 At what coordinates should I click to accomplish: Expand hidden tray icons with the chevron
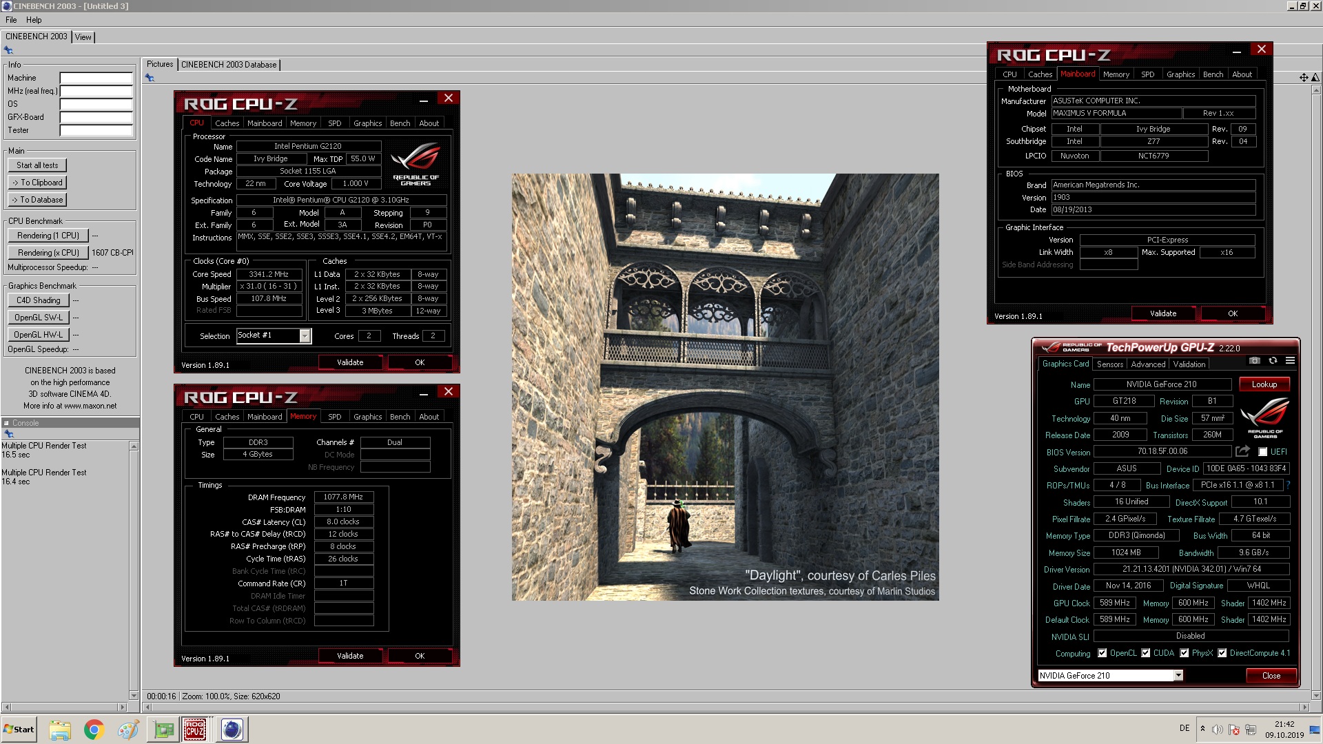point(1202,729)
